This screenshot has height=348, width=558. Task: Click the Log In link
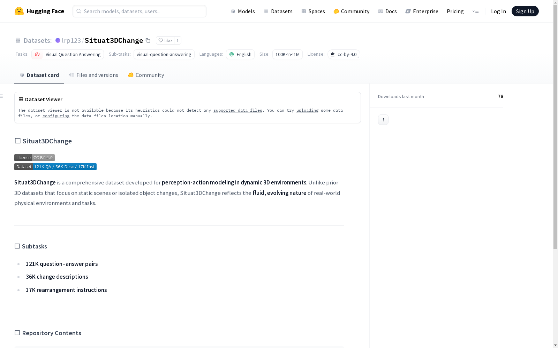pyautogui.click(x=498, y=11)
